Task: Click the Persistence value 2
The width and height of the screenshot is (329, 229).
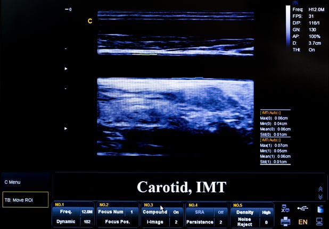Action: pos(221,222)
